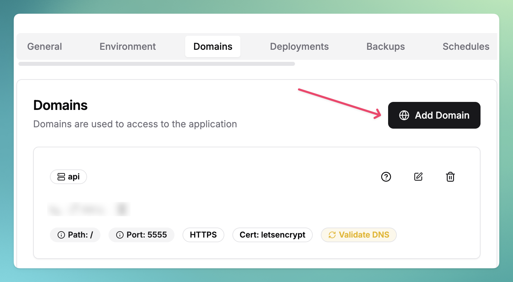This screenshot has width=513, height=282.
Task: Click the edit pencil icon for api domain
Action: coord(418,177)
